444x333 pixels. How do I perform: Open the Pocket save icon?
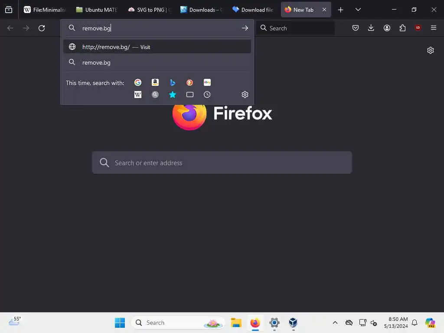point(356,28)
